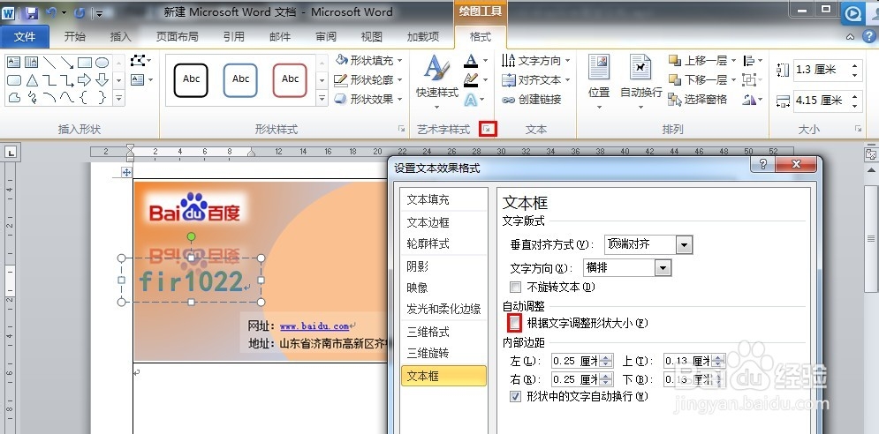This screenshot has width=879, height=434.
Task: Open the Rotate objects menu
Action: click(x=753, y=100)
